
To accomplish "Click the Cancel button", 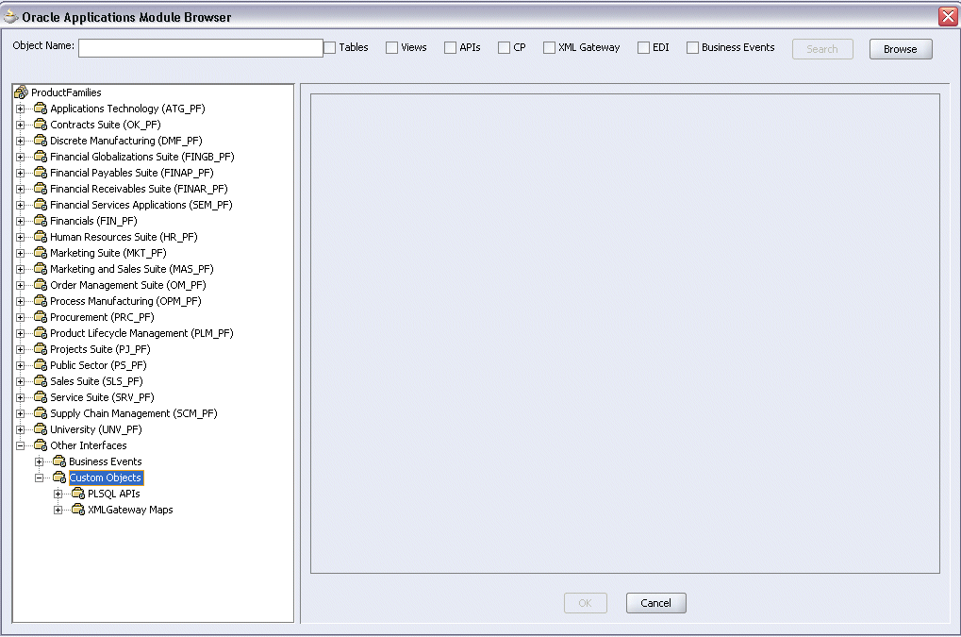I will (655, 603).
